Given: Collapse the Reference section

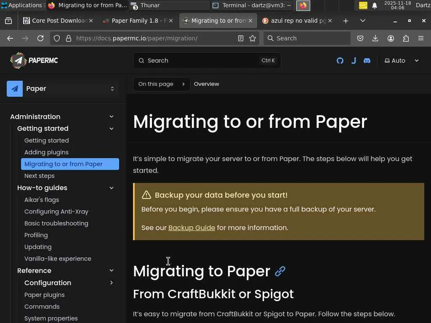Looking at the screenshot, I should point(111,270).
